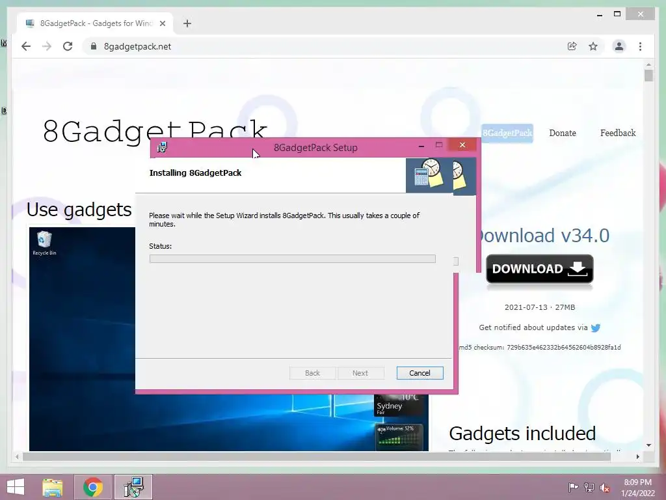Click the Gadgets included heading
The height and width of the screenshot is (500, 666).
522,434
